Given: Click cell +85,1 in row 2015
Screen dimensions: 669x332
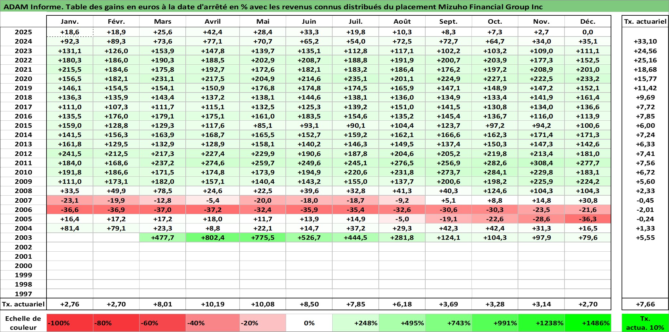Looking at the screenshot, I should [x=263, y=126].
